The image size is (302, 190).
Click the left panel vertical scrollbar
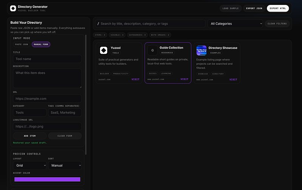86,94
